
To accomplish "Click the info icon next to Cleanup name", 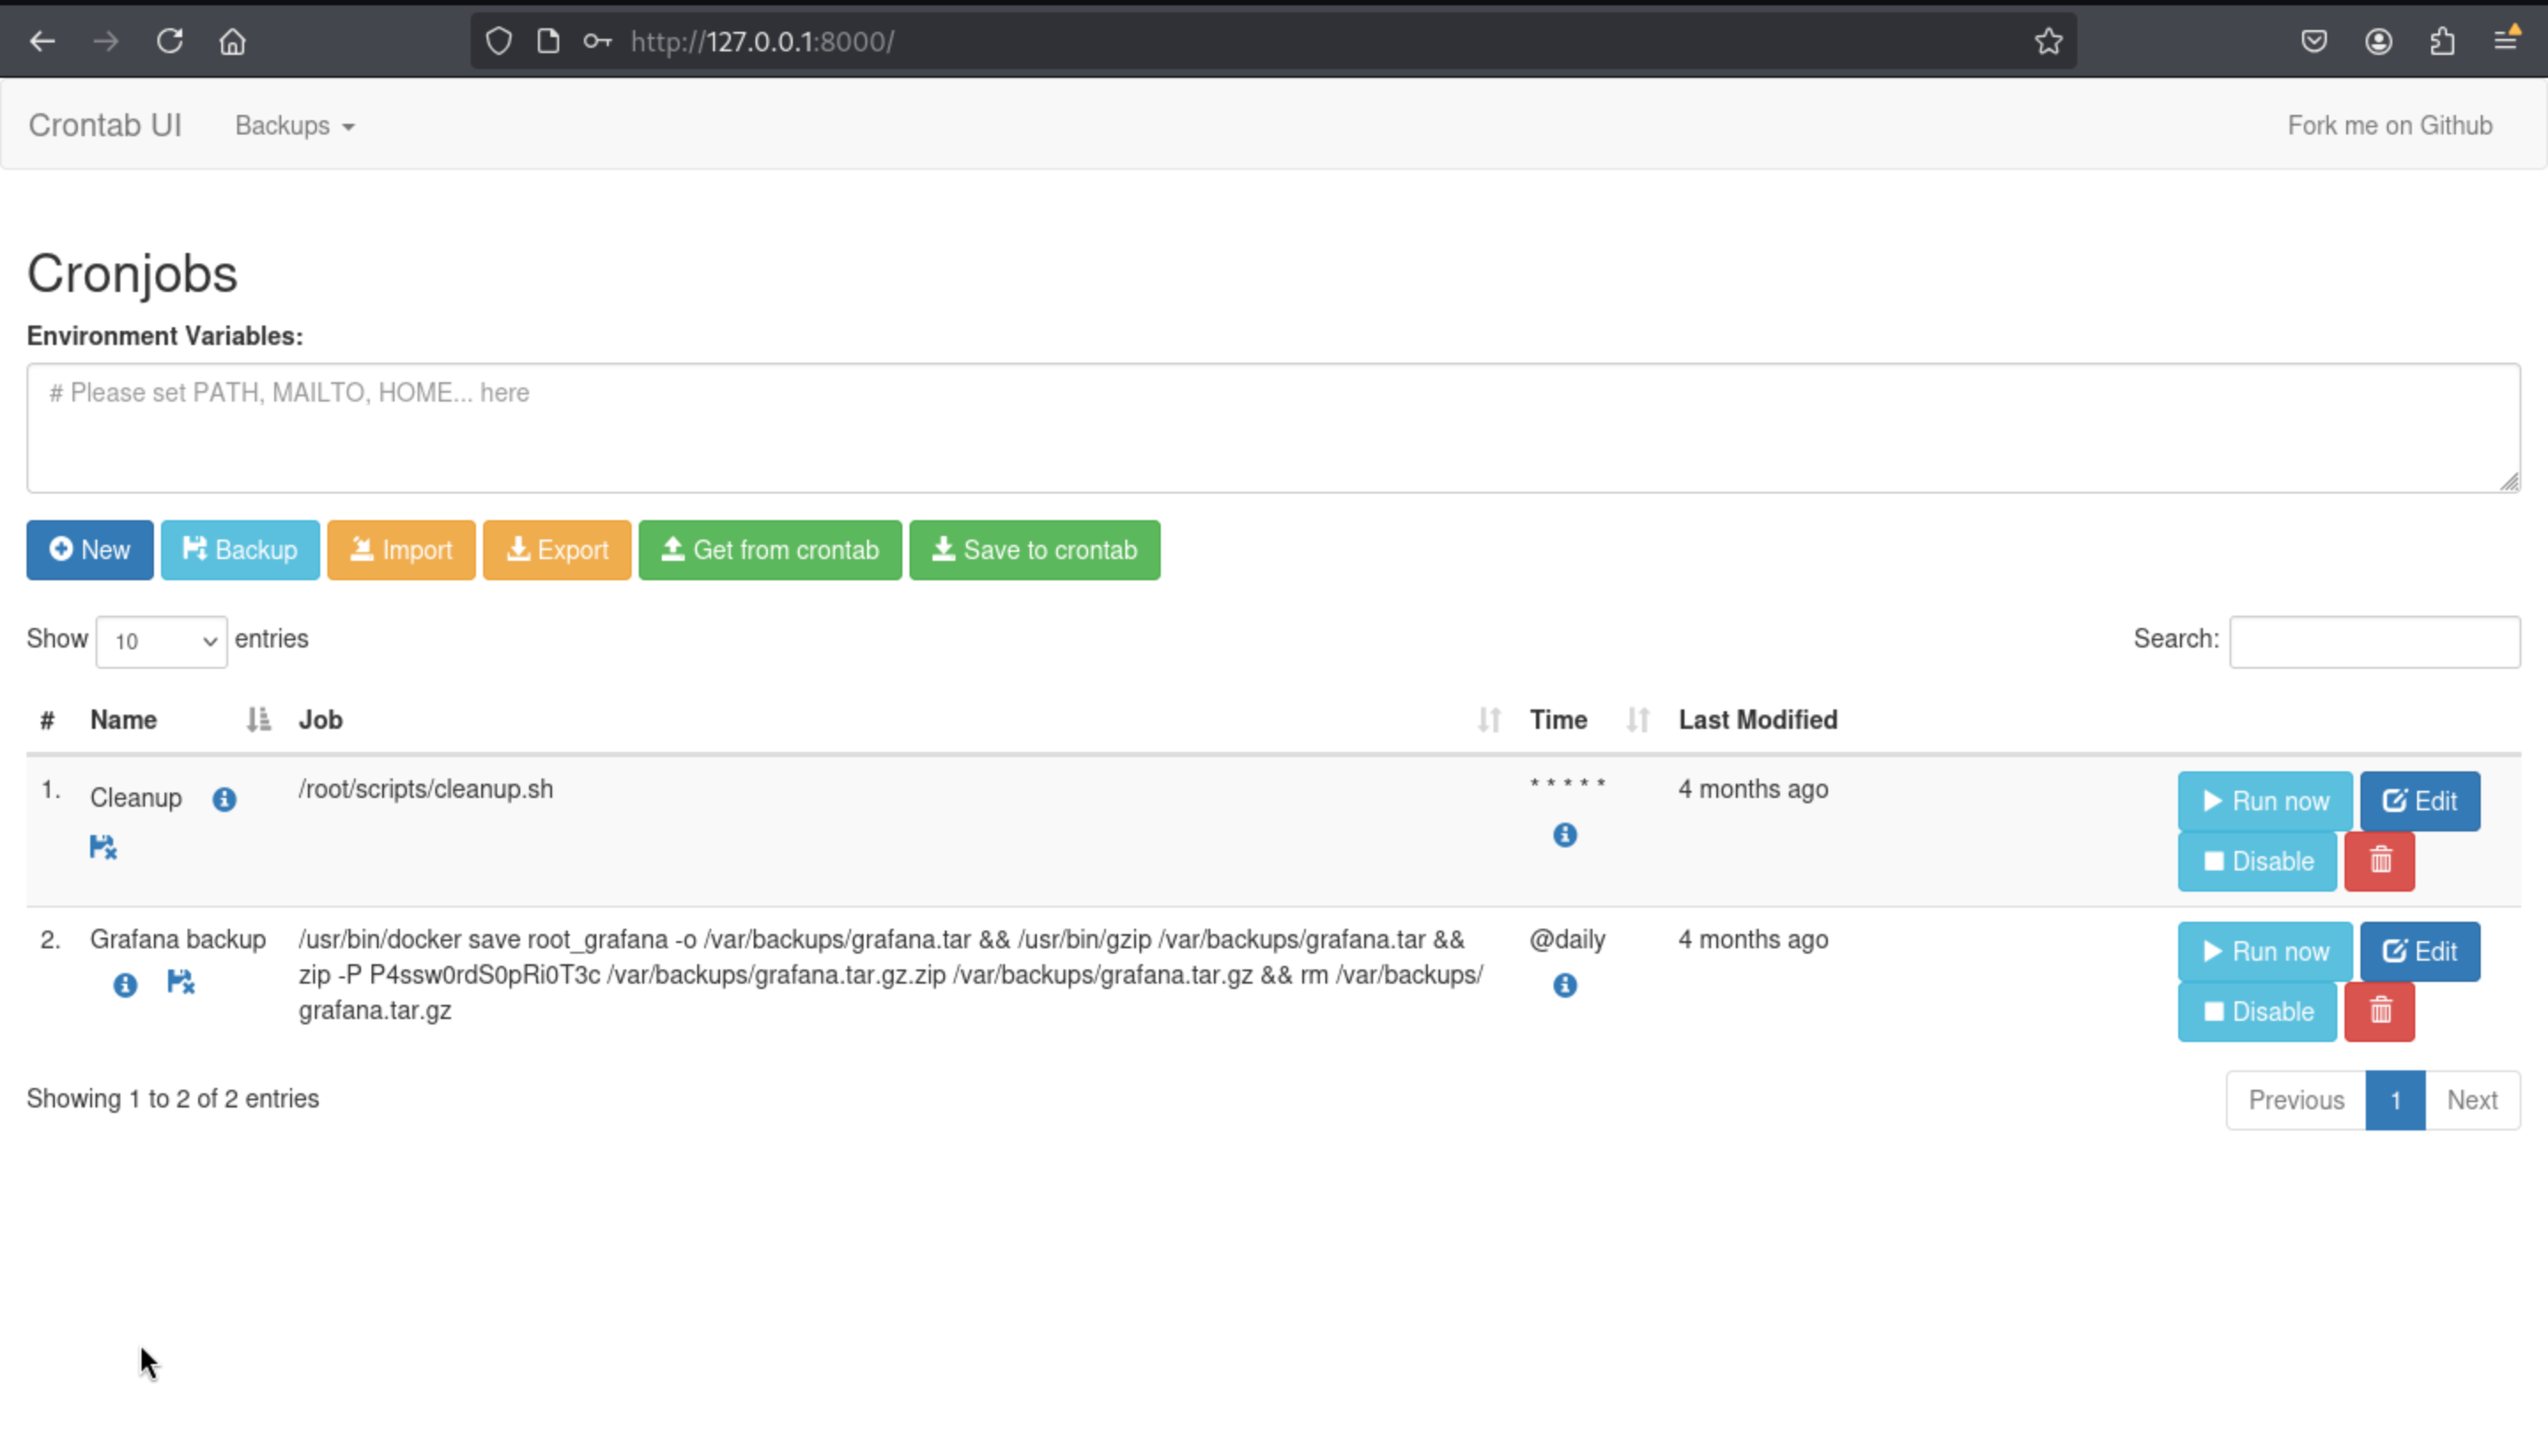I will (224, 799).
